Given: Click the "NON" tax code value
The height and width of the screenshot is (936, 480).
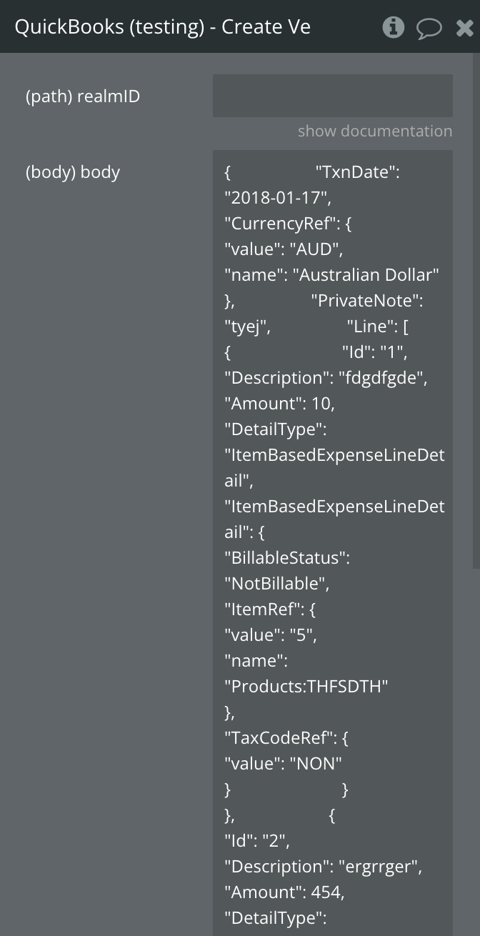Looking at the screenshot, I should (x=315, y=764).
